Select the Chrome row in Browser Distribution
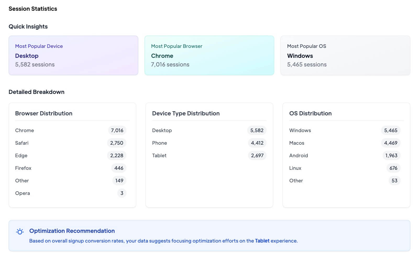This screenshot has width=419, height=259. pyautogui.click(x=71, y=130)
